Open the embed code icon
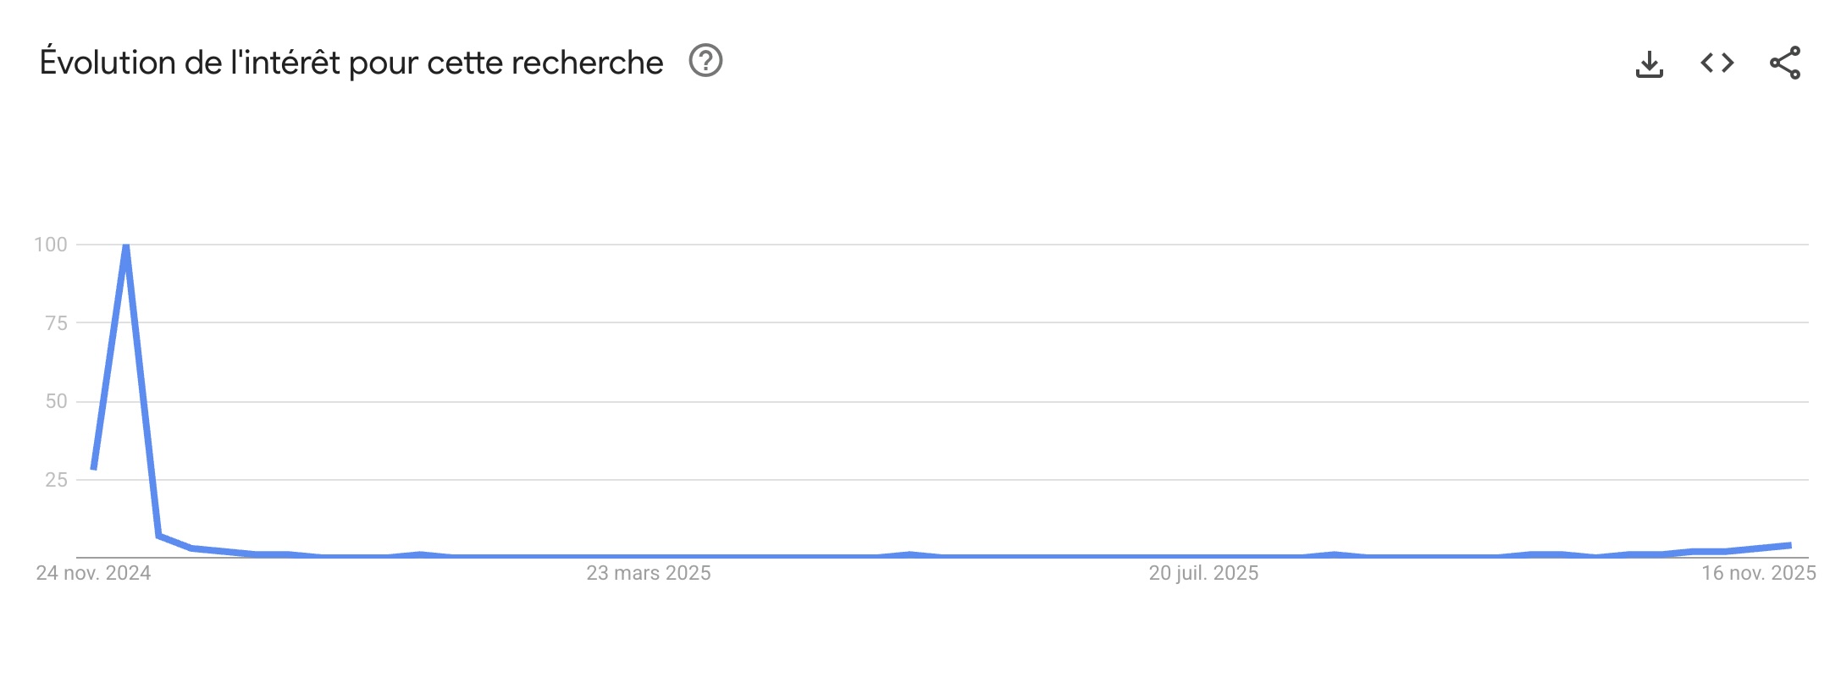This screenshot has width=1841, height=694. [x=1717, y=63]
